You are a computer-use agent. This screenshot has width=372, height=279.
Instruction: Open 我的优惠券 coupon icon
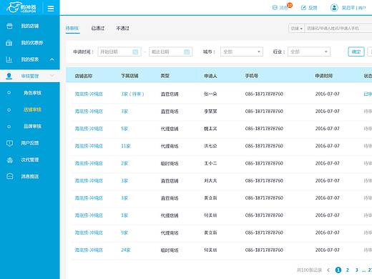(x=9, y=43)
